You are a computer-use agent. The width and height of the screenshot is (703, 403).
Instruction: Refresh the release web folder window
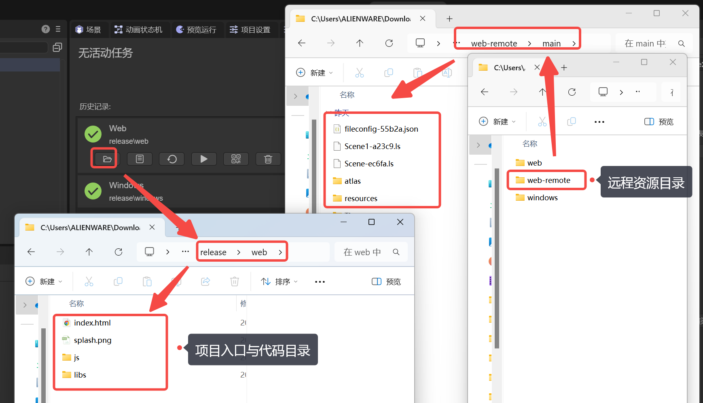coord(119,252)
